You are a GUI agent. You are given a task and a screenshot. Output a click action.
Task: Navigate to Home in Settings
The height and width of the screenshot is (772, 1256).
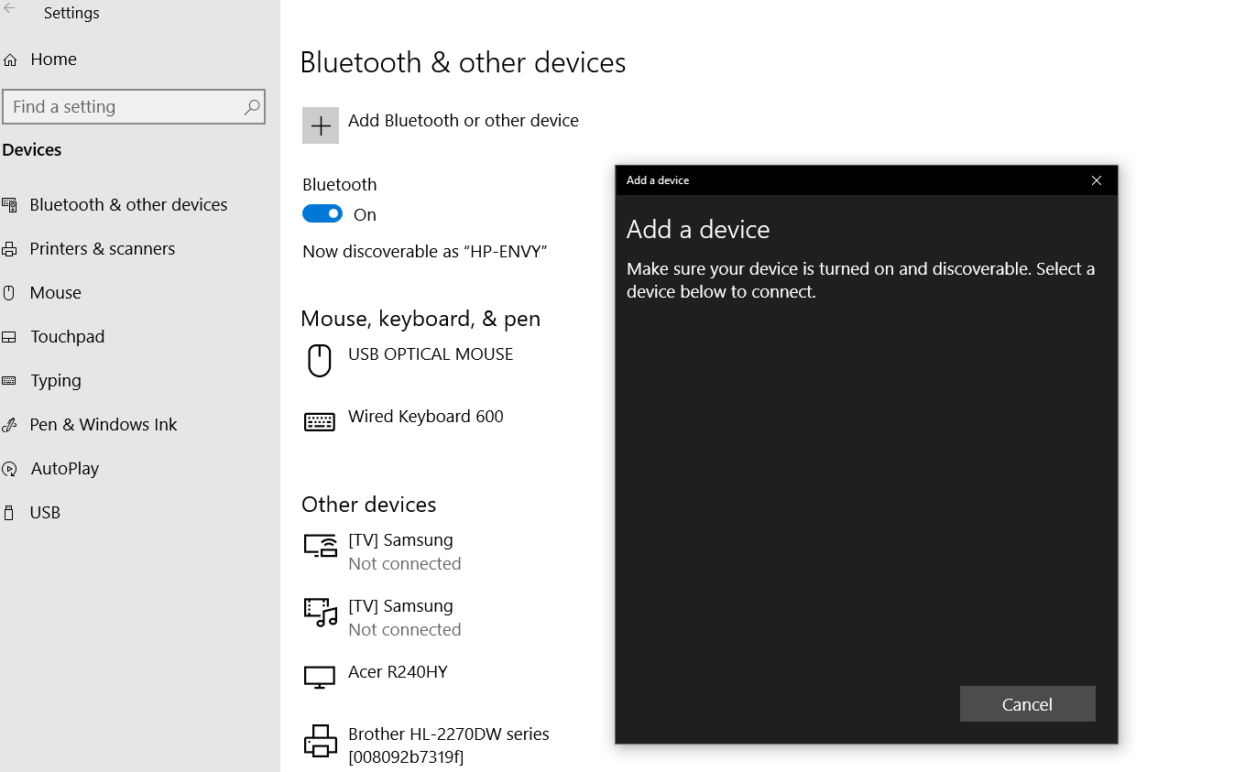point(52,59)
